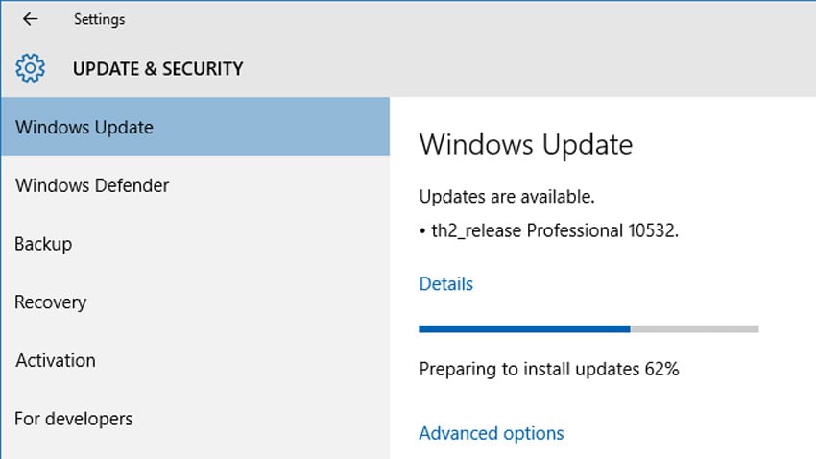816x459 pixels.
Task: Click the Update & Security gear icon
Action: [x=31, y=68]
